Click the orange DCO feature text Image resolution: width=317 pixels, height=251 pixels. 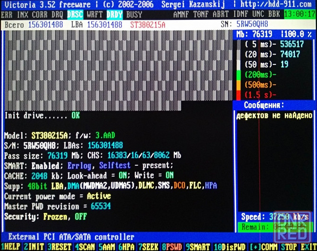(179, 186)
